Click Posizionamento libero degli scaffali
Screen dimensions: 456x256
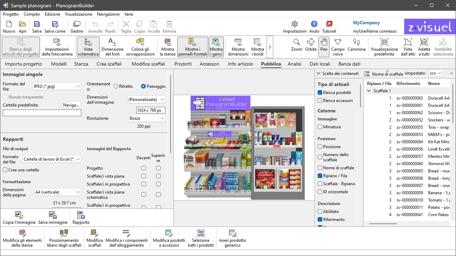pos(64,238)
